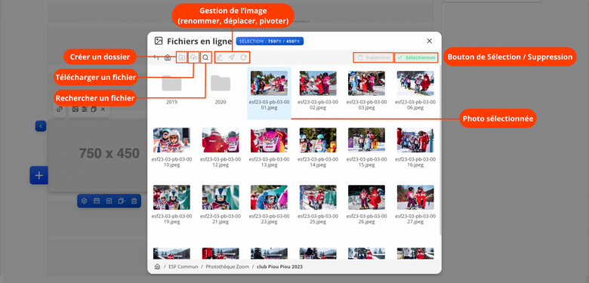This screenshot has width=589, height=283.
Task: Click the blue left-chevron button in the editor
Action: point(41,126)
